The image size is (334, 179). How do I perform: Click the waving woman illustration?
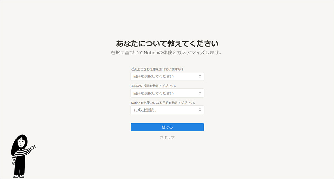23,156
